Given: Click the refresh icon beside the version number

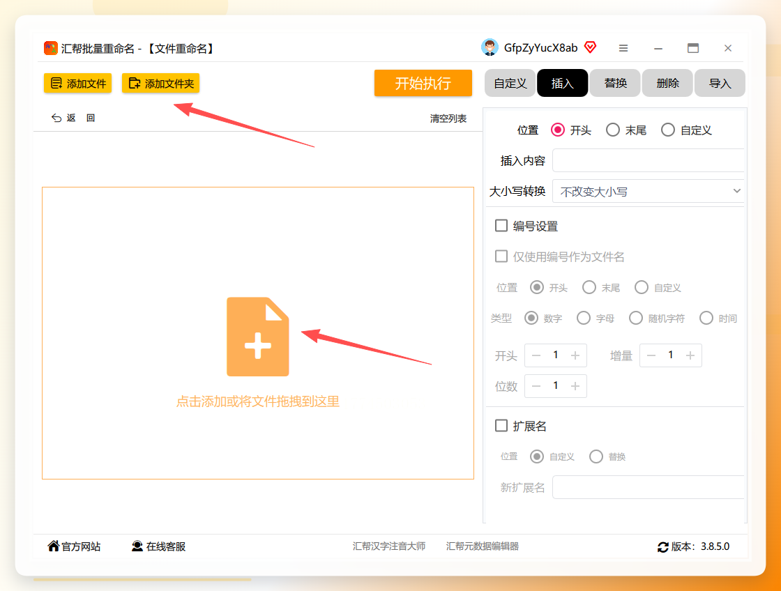Looking at the screenshot, I should (662, 547).
